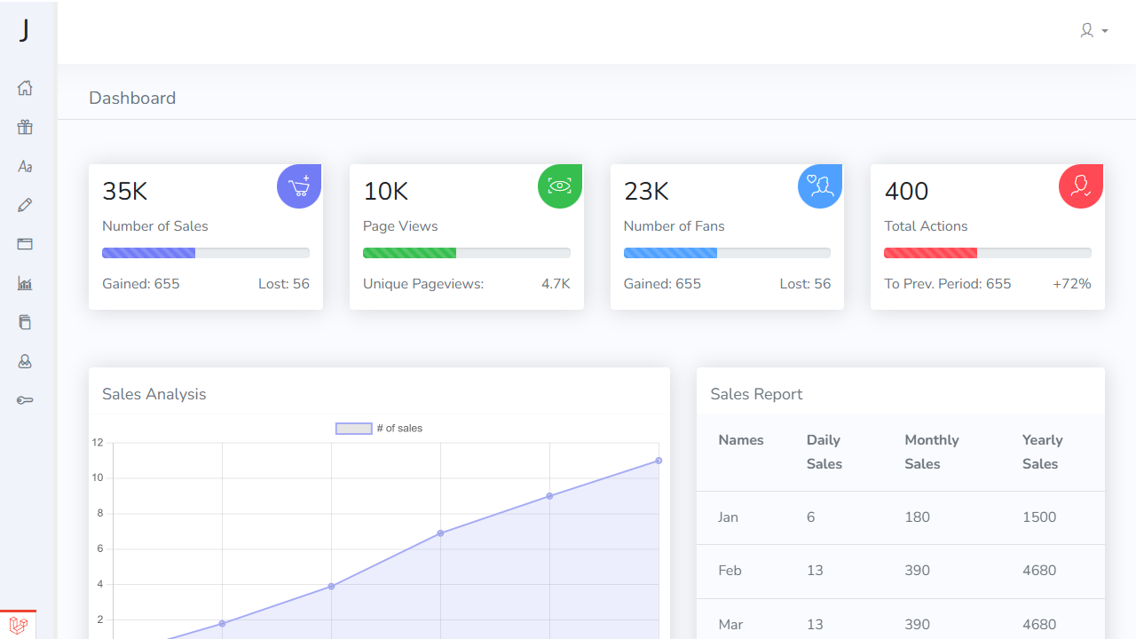Open the gift icon in the sidebar

point(25,127)
